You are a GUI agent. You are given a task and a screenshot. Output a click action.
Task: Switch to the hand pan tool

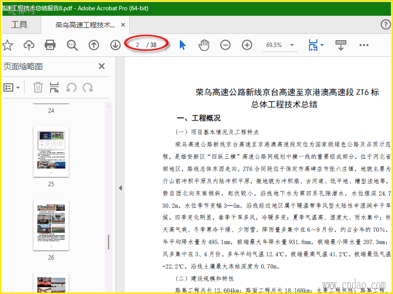pos(203,45)
